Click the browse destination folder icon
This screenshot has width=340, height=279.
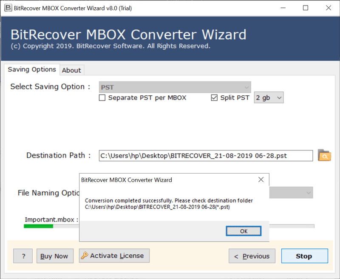[324, 155]
